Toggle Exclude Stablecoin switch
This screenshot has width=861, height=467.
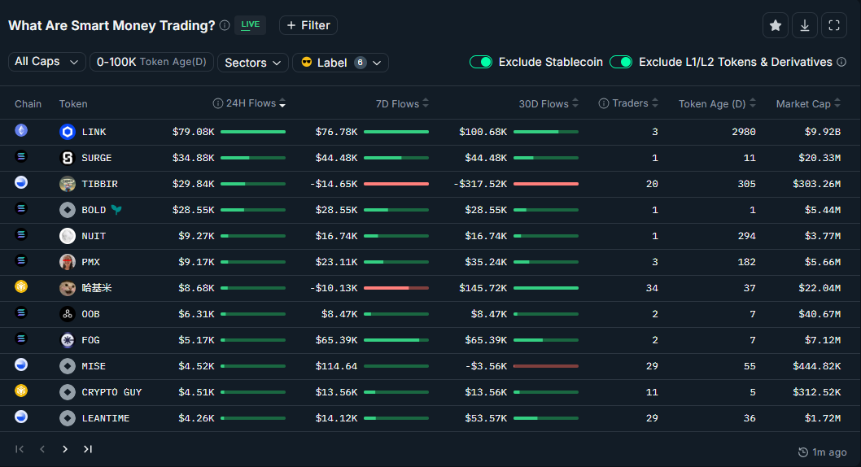pyautogui.click(x=481, y=62)
